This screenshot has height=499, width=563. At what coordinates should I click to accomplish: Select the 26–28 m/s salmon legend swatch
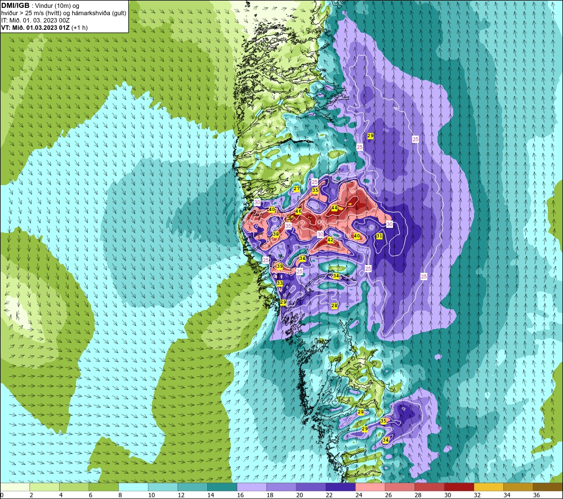click(x=400, y=487)
